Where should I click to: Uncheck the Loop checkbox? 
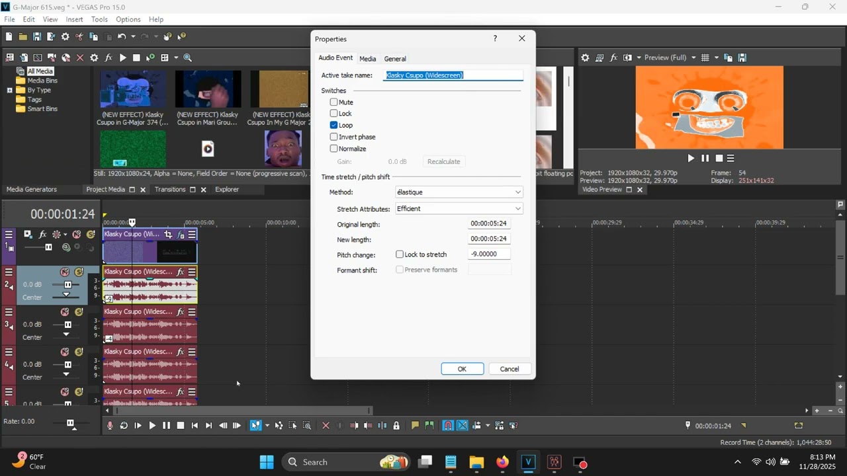click(x=334, y=125)
